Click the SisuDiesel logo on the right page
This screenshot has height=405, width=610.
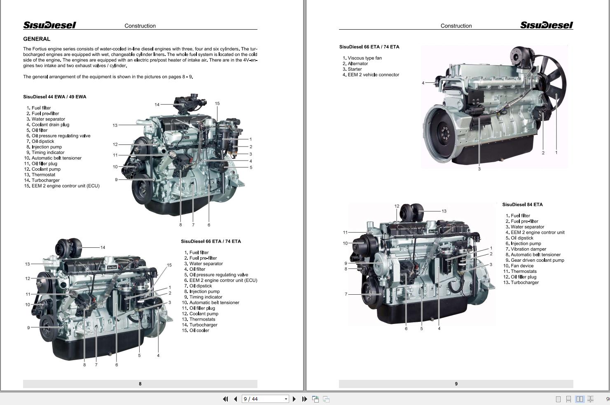tap(547, 25)
